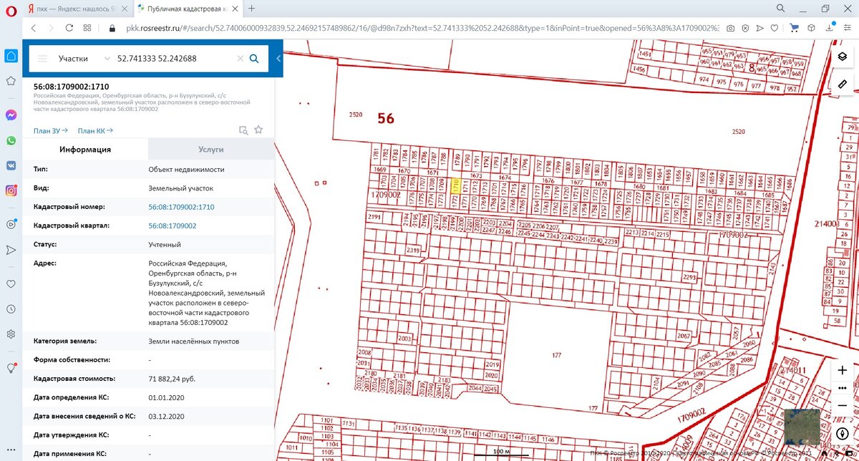The width and height of the screenshot is (859, 461).
Task: Locate my position on the map
Action: click(843, 434)
